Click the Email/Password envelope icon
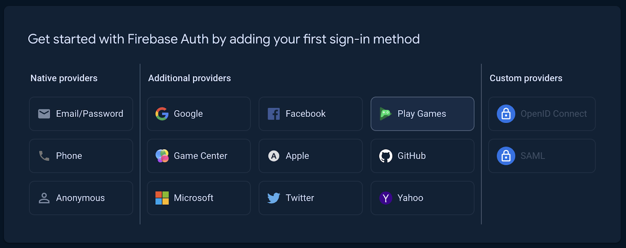This screenshot has width=626, height=248. [44, 114]
